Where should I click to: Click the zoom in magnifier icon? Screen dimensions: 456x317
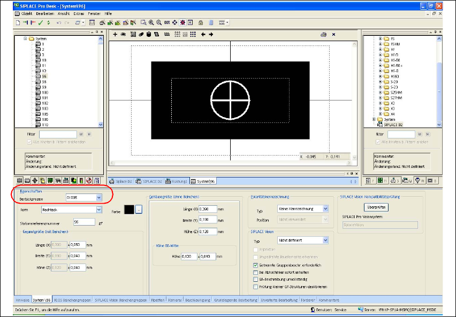click(151, 22)
